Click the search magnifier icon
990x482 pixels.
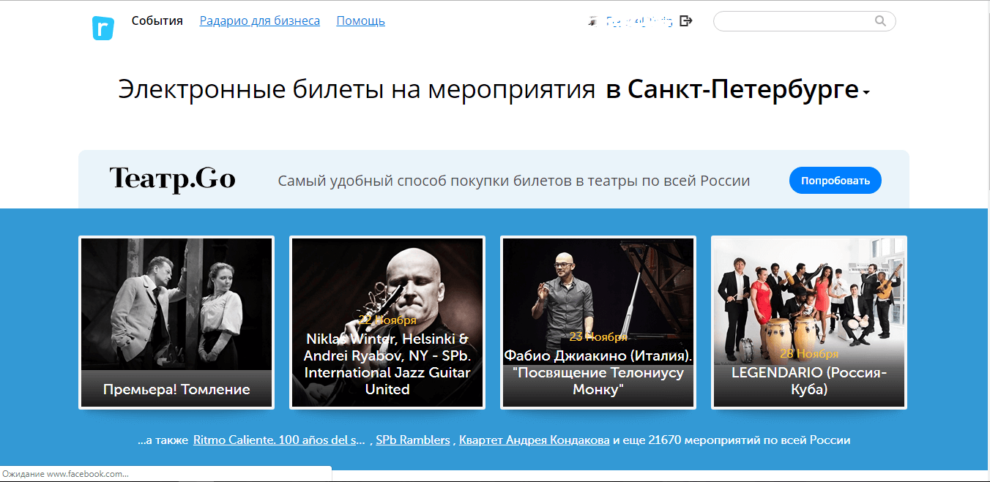coord(881,21)
